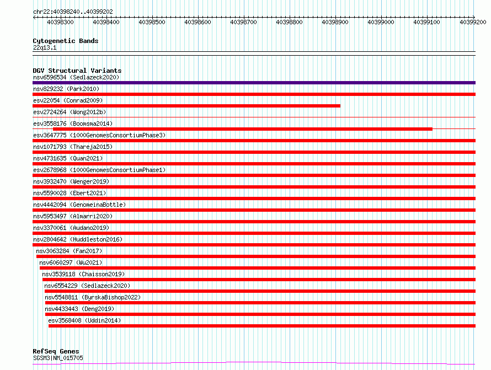Click the RefSeq Genes track heading

coord(56,352)
